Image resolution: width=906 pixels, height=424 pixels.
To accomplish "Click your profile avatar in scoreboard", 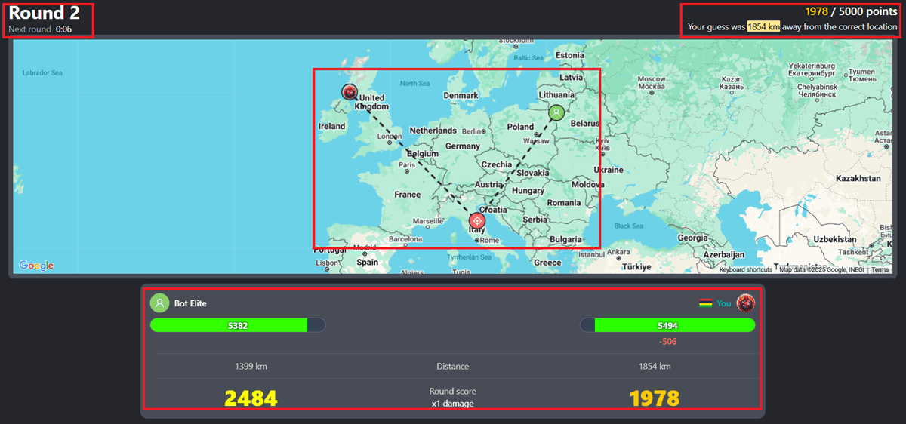I will pyautogui.click(x=746, y=303).
